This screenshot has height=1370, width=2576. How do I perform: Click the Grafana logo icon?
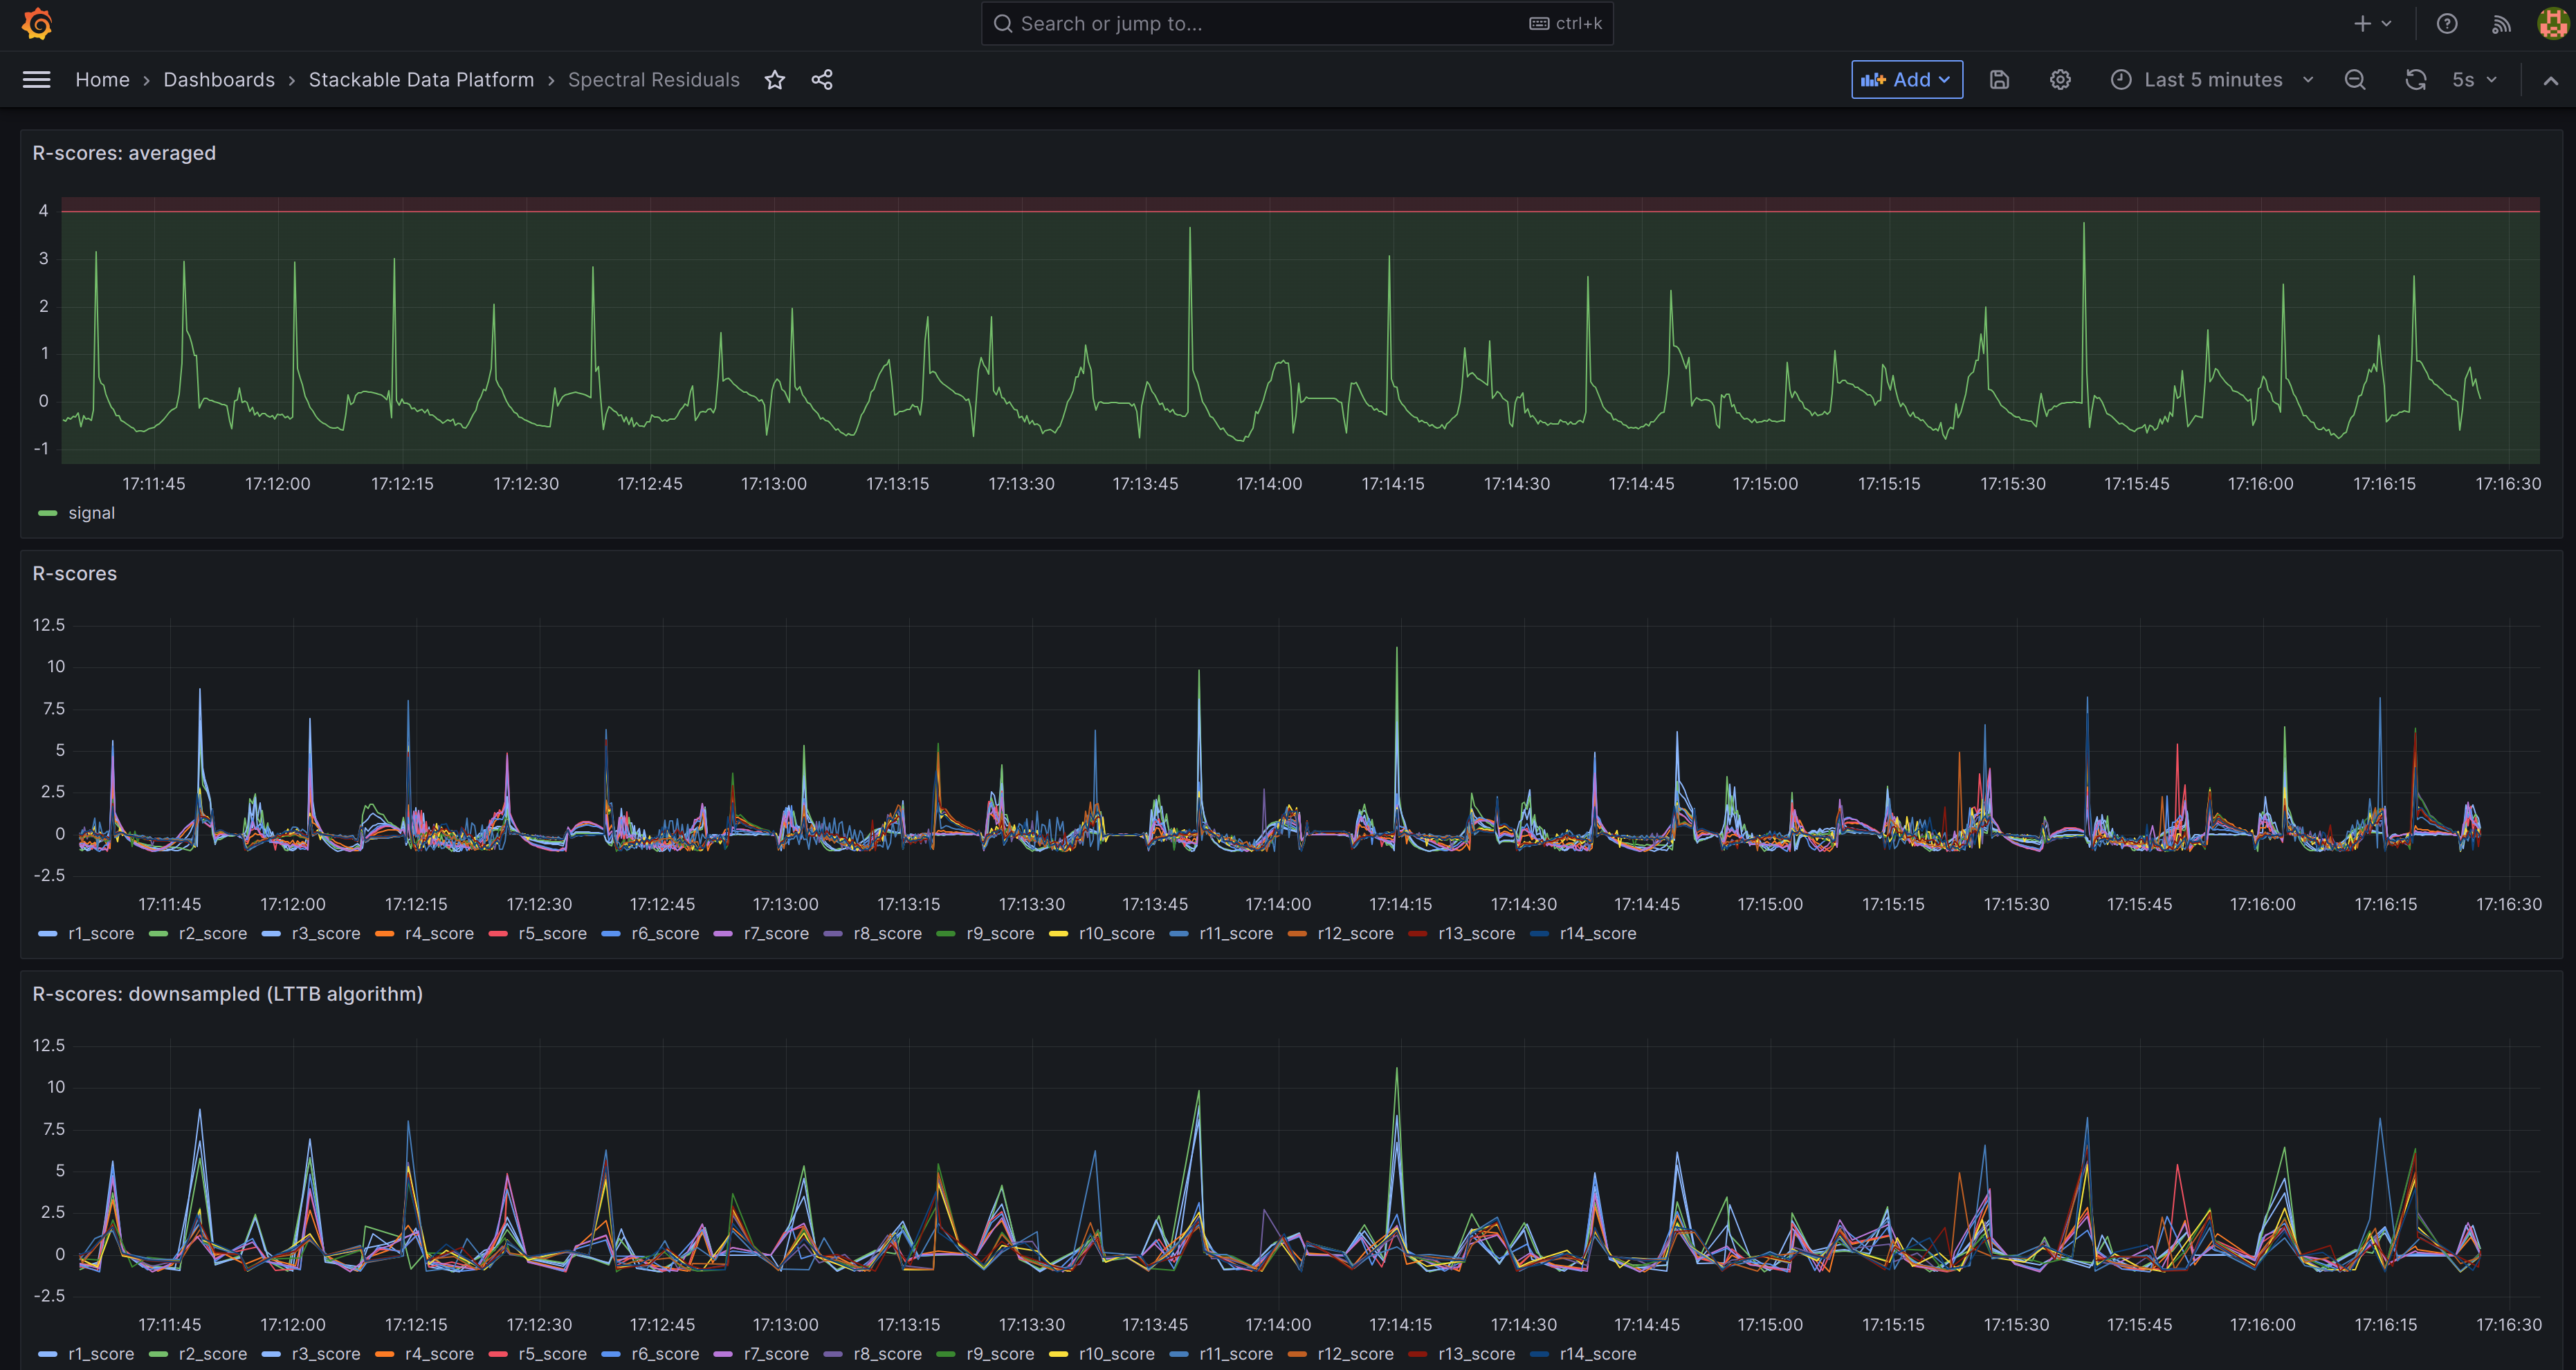[37, 24]
